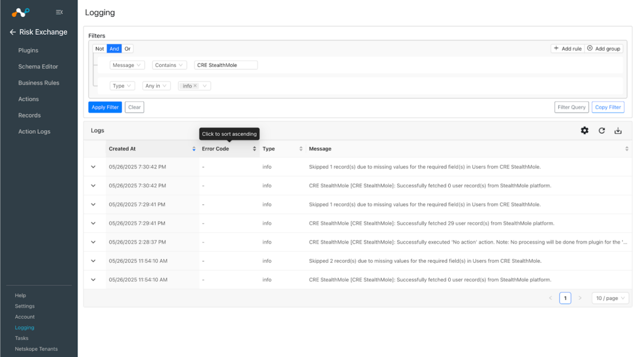Viewport: 642px width, 357px height.
Task: Go to previous page of logs
Action: pyautogui.click(x=551, y=298)
